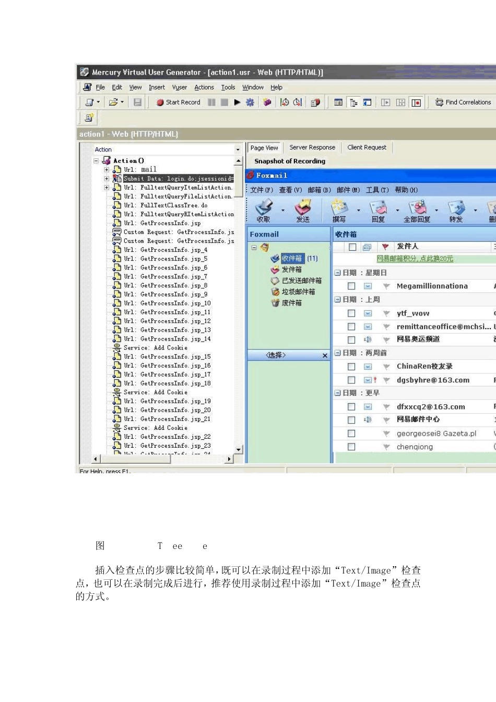Expand the Url: mail tree node
The height and width of the screenshot is (702, 496).
(x=107, y=169)
